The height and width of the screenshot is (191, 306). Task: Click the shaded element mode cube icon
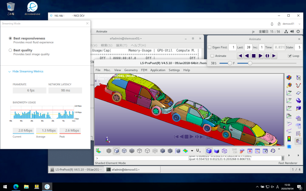(x=116, y=151)
